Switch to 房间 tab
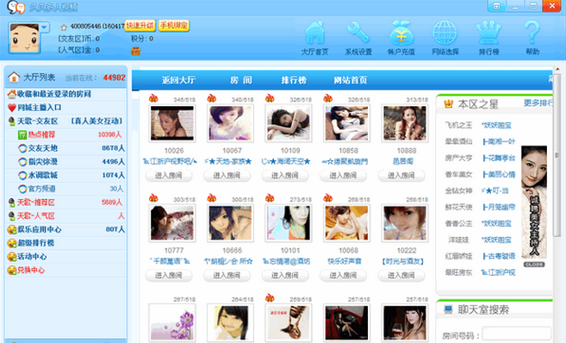566x343 pixels. (x=240, y=80)
